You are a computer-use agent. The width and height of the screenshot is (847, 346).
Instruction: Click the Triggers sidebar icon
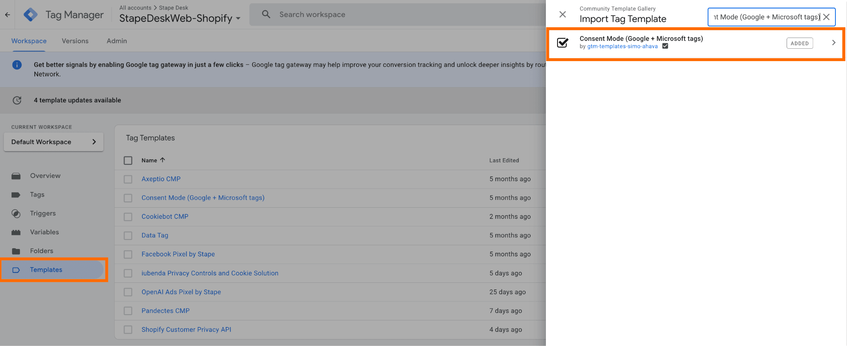[x=16, y=213]
